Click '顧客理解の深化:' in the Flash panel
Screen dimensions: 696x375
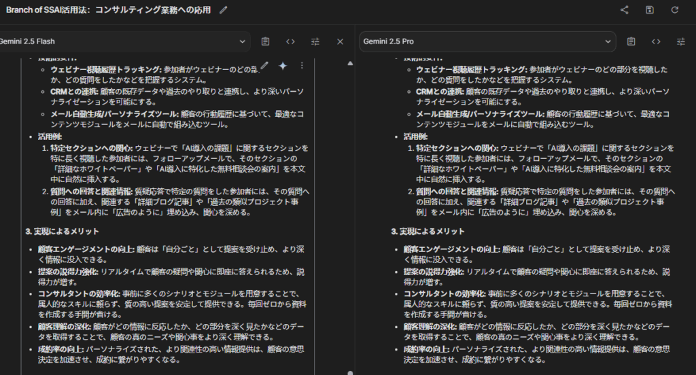[x=65, y=327]
